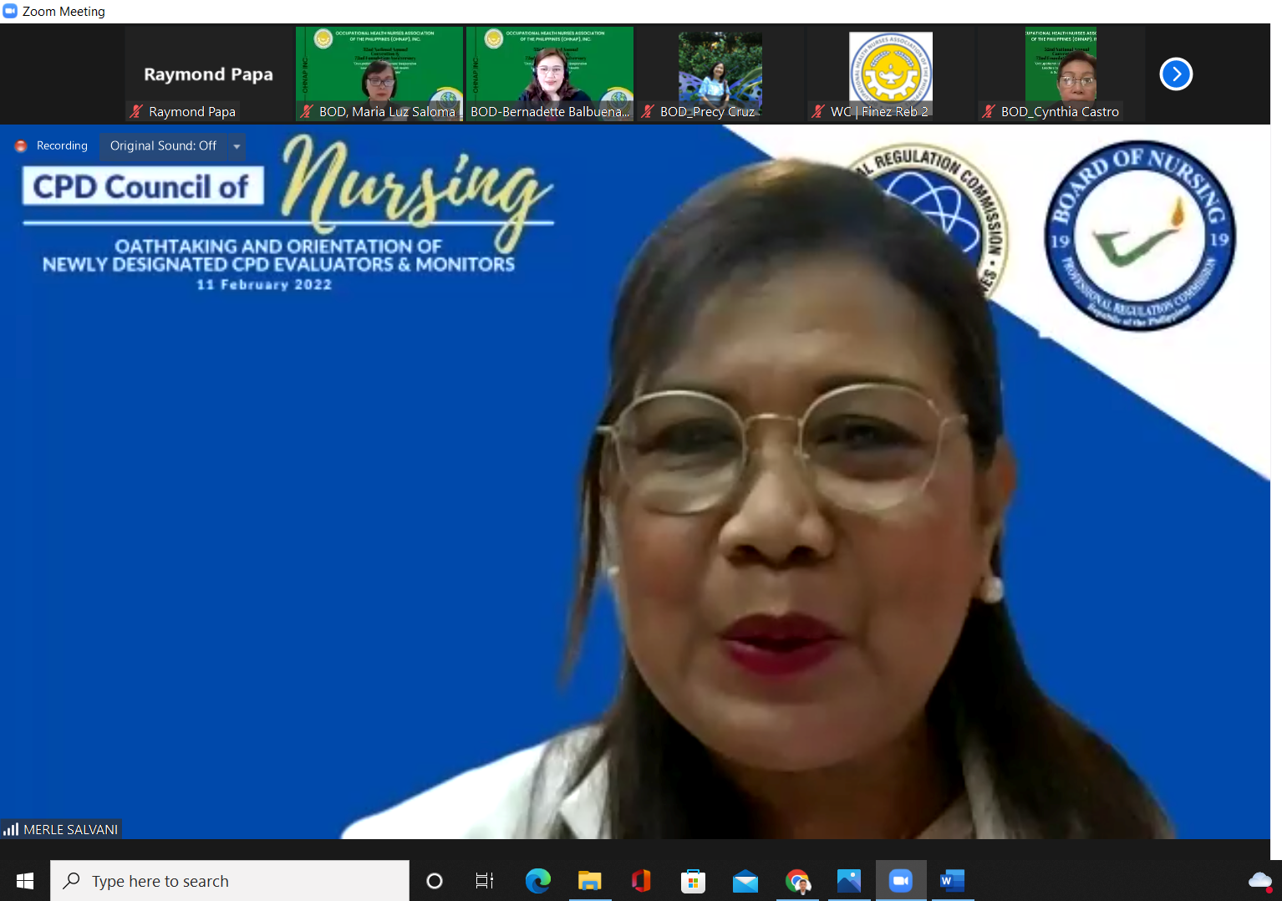This screenshot has height=901, width=1282.
Task: Click the Recording indicator icon
Action: point(21,146)
